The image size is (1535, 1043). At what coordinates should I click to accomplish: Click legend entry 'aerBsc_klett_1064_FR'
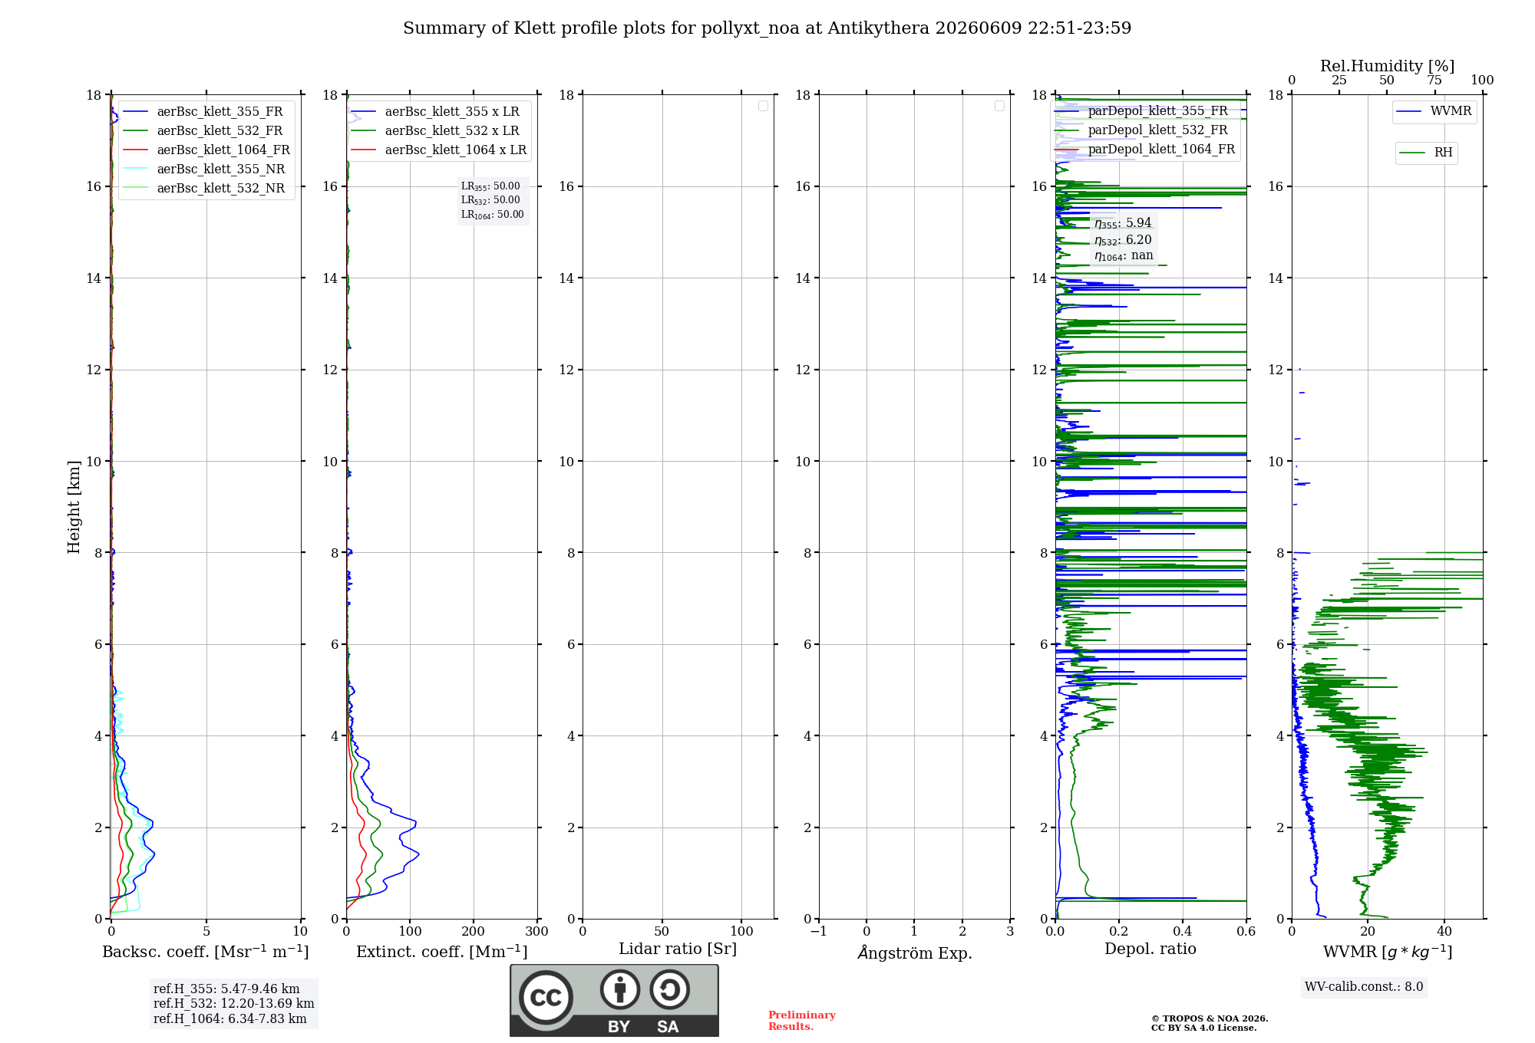[223, 150]
